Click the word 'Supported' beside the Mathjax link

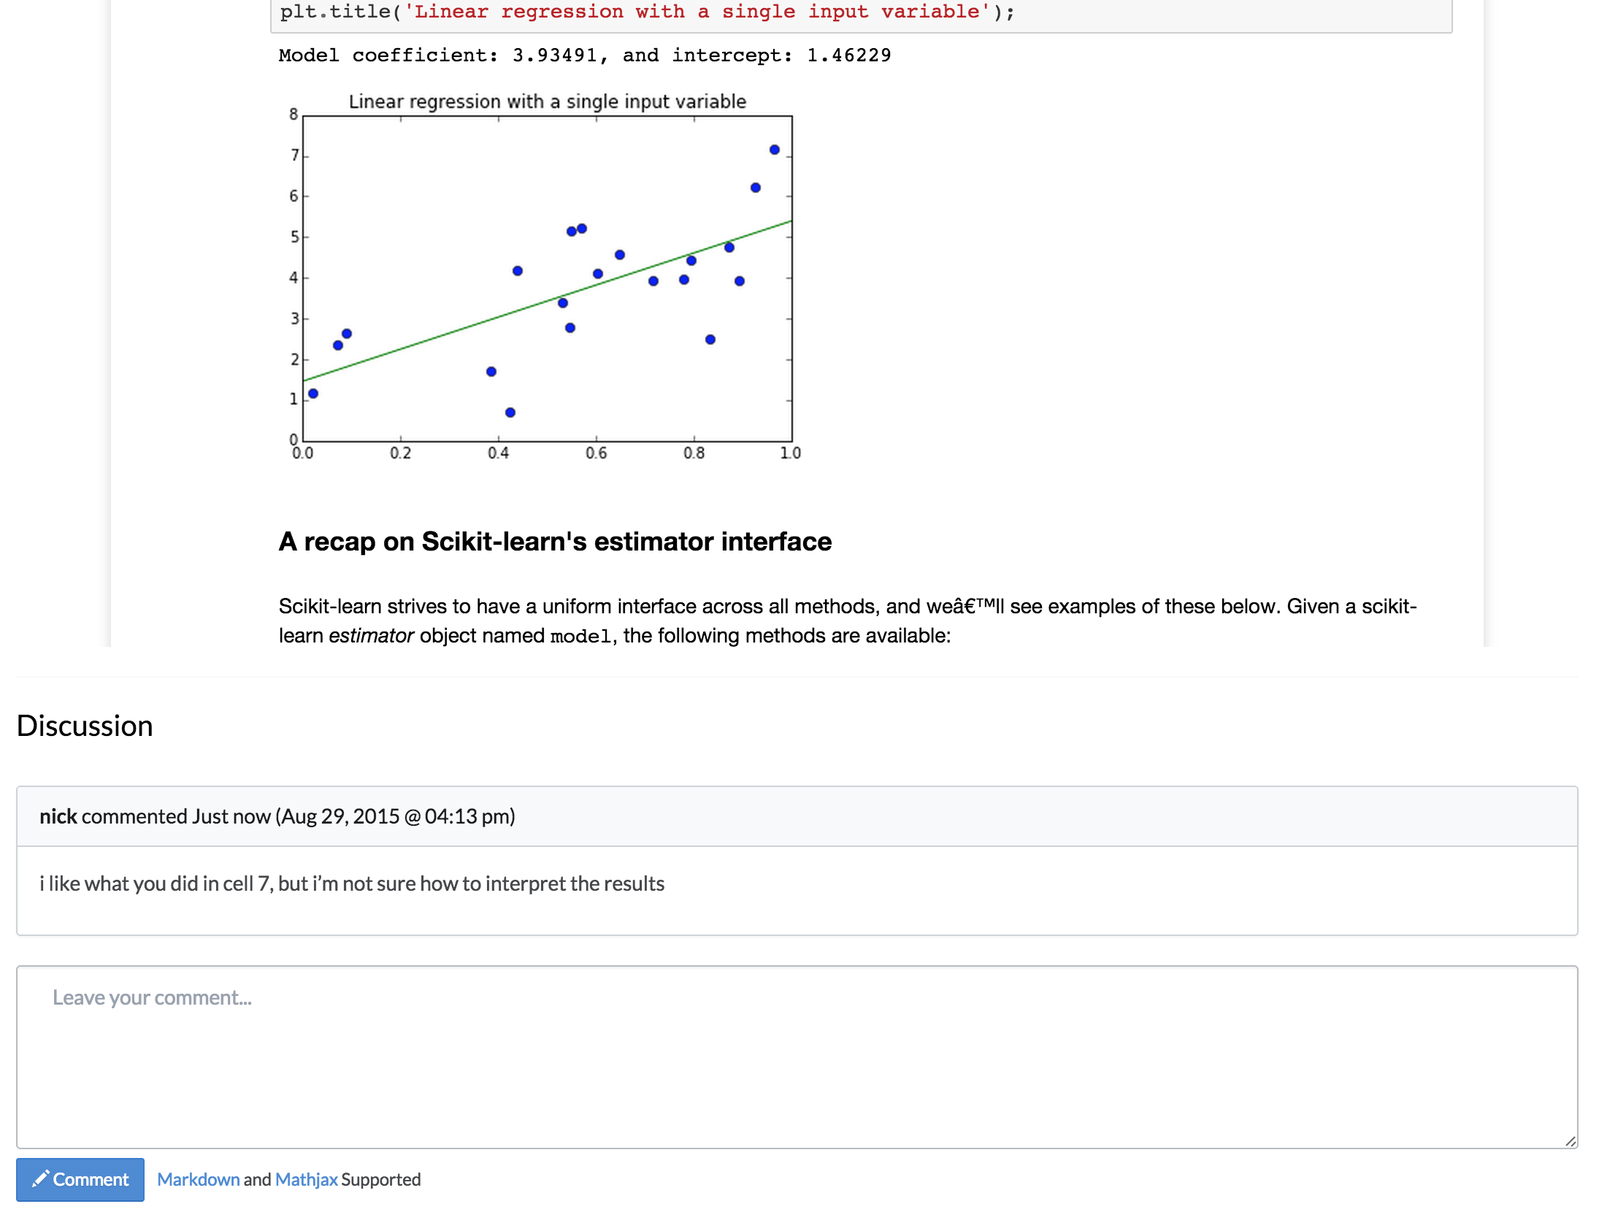pyautogui.click(x=381, y=1179)
